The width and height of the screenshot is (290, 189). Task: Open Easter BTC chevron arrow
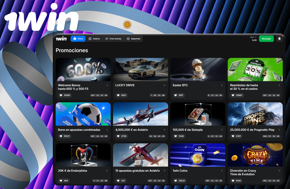[x=222, y=85]
